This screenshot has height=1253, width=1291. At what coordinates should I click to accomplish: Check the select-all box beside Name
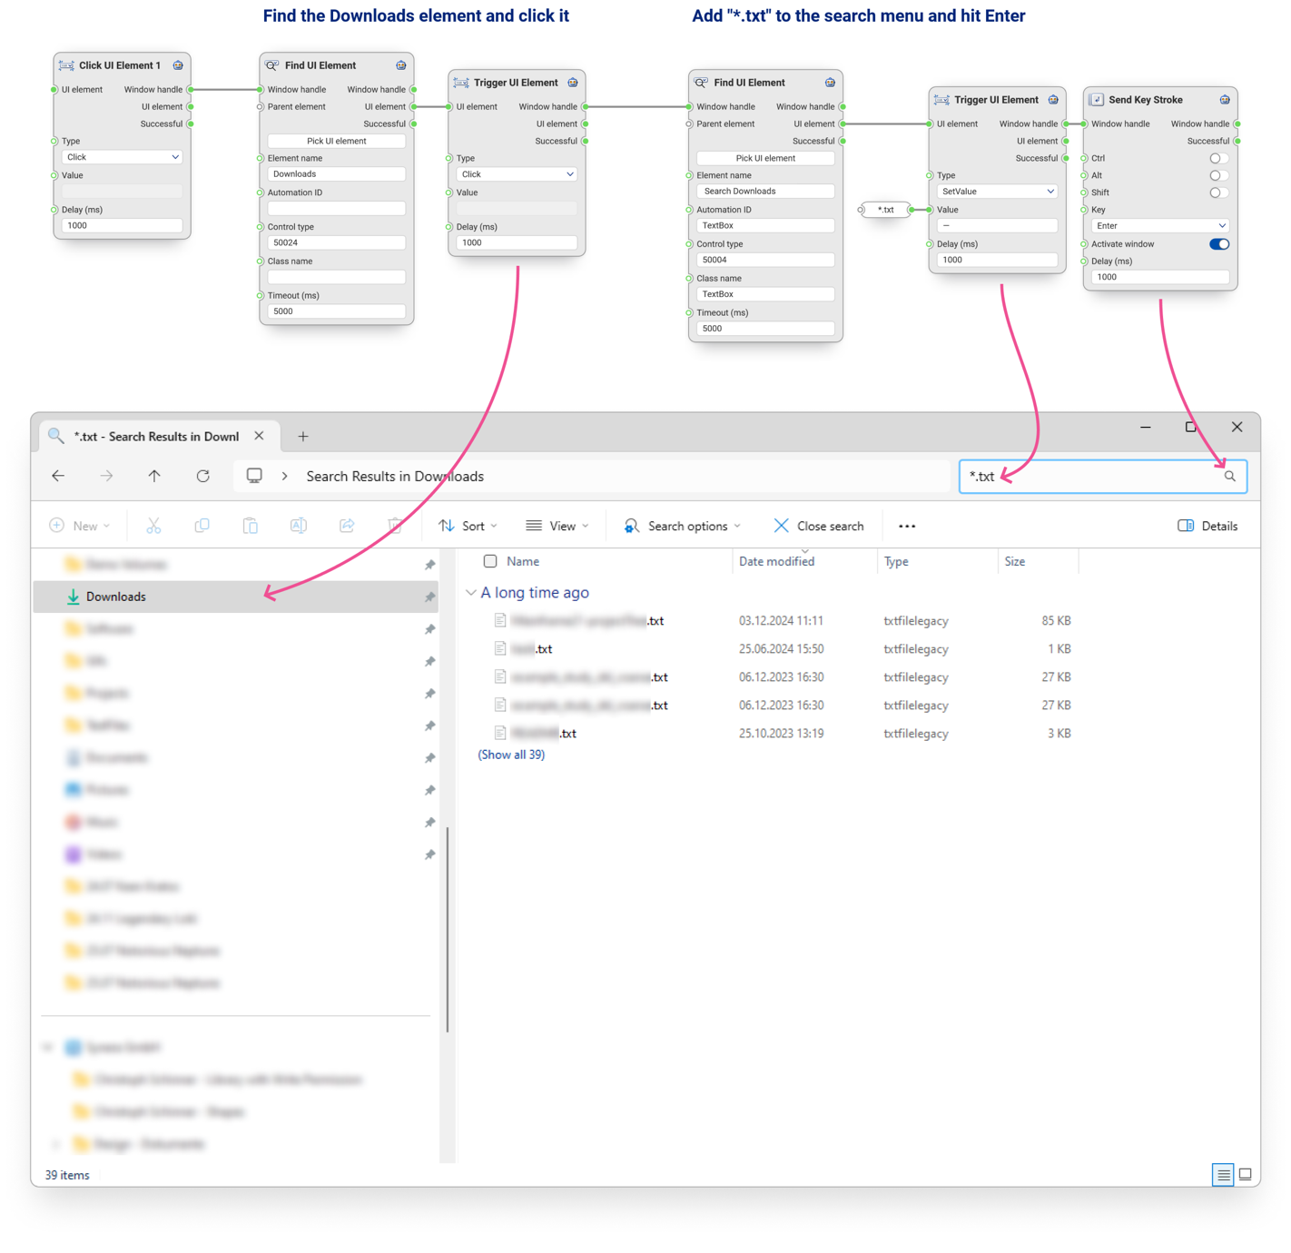pyautogui.click(x=490, y=561)
